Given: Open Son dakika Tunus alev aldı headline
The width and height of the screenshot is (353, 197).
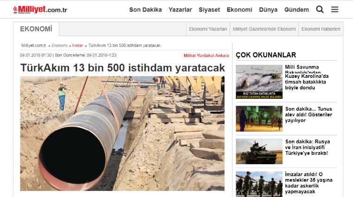Looking at the screenshot, I should coord(309,114).
